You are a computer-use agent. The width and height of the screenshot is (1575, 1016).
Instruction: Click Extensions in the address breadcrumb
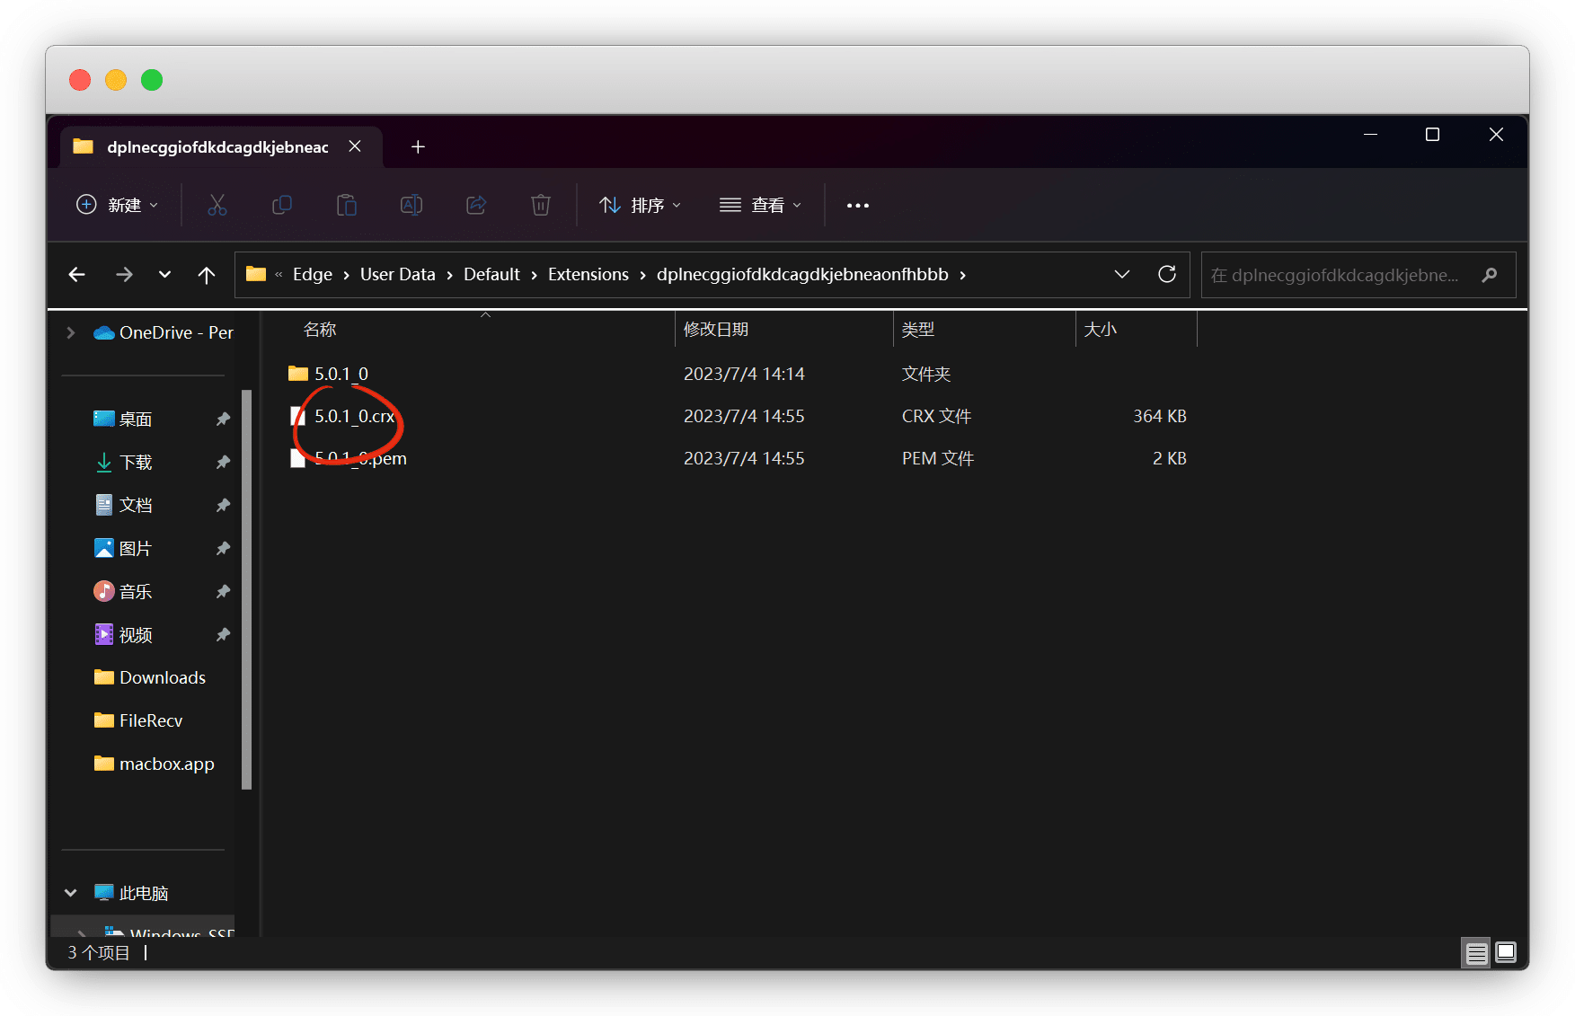pos(588,275)
